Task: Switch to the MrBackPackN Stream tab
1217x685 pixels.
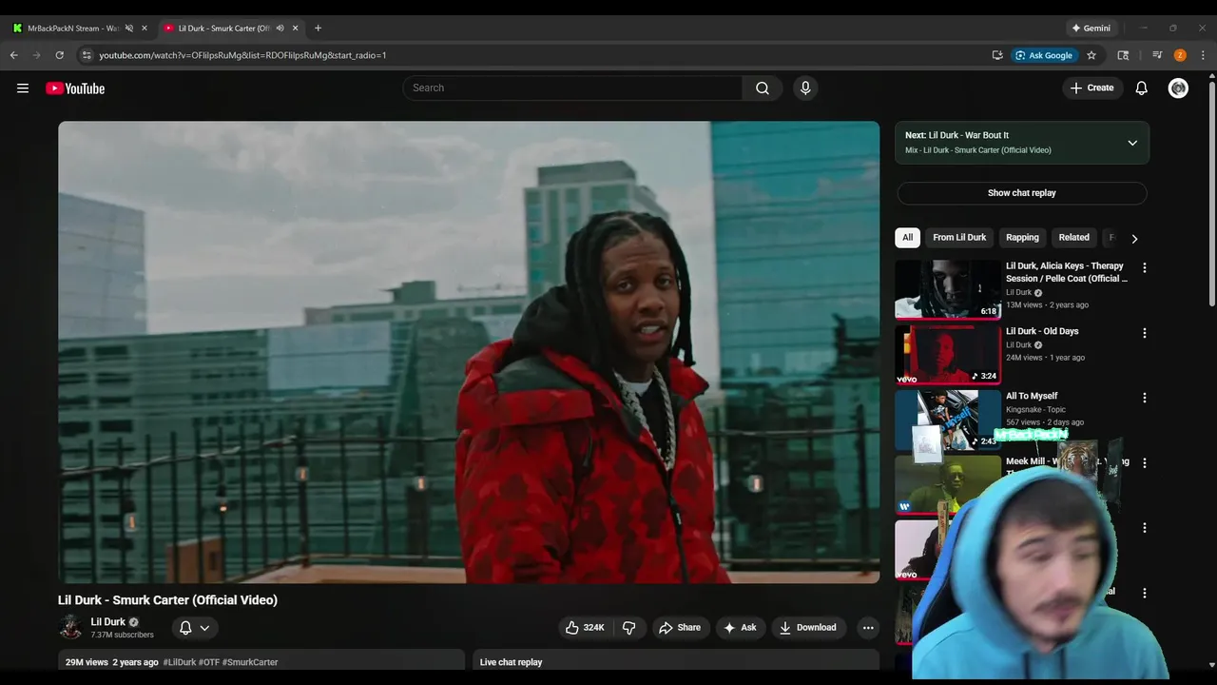Action: (x=73, y=28)
